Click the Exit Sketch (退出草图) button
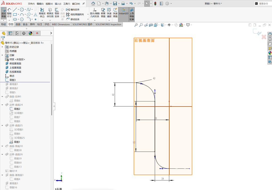The image size is (272, 190). [4, 13]
